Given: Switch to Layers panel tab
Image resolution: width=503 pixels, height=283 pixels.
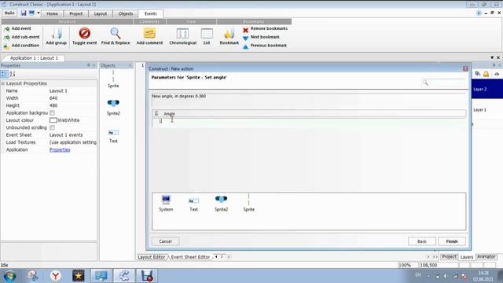Looking at the screenshot, I should point(466,257).
